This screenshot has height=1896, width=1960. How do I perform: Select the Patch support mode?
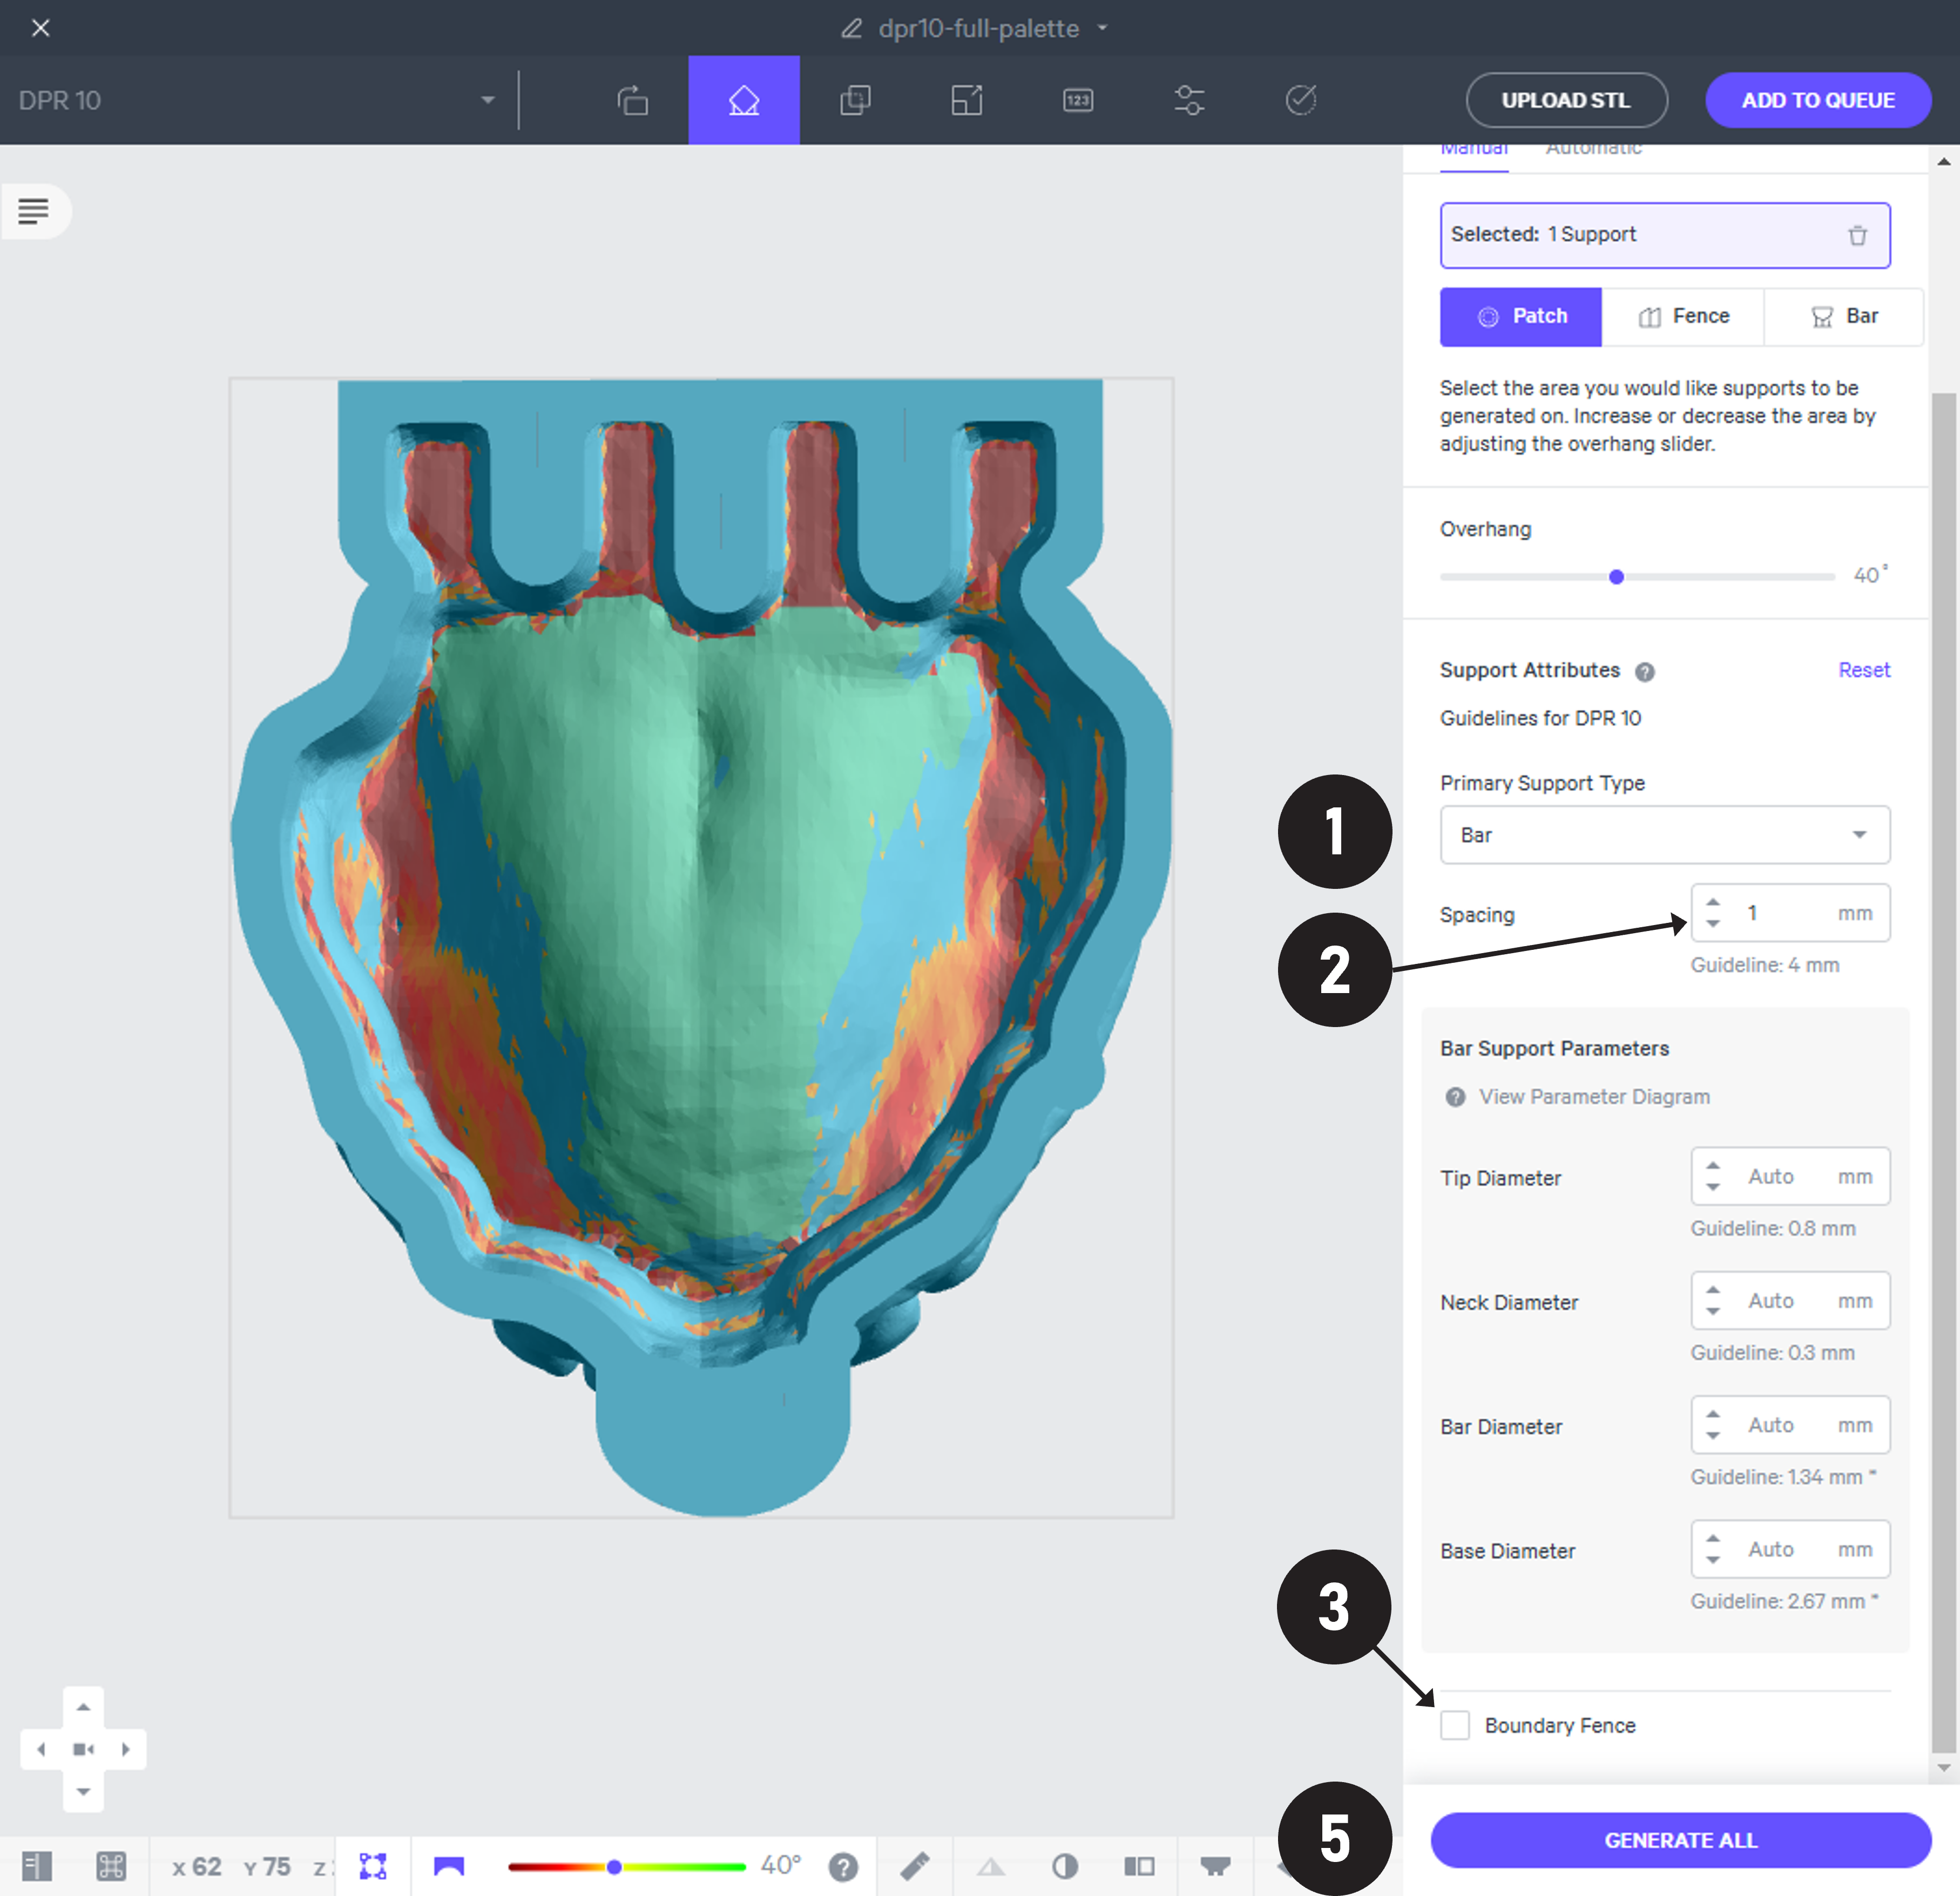(1521, 317)
